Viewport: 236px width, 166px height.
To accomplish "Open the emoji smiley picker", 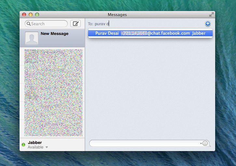I will (x=205, y=143).
